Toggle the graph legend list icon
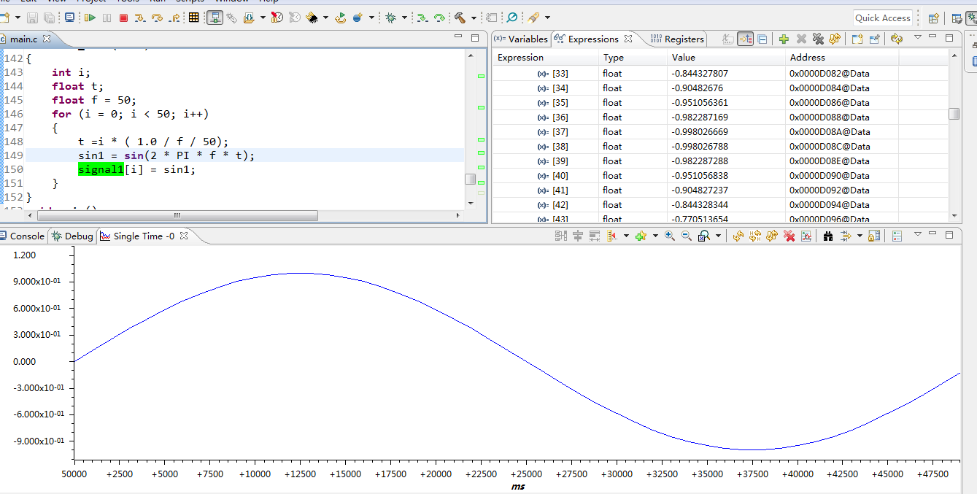This screenshot has height=494, width=977. (x=897, y=236)
